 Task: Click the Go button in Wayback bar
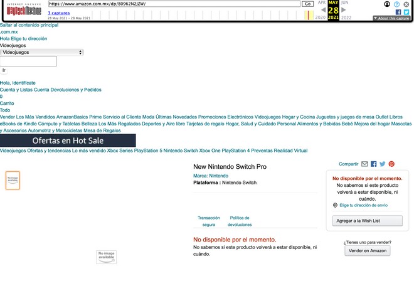click(x=307, y=4)
